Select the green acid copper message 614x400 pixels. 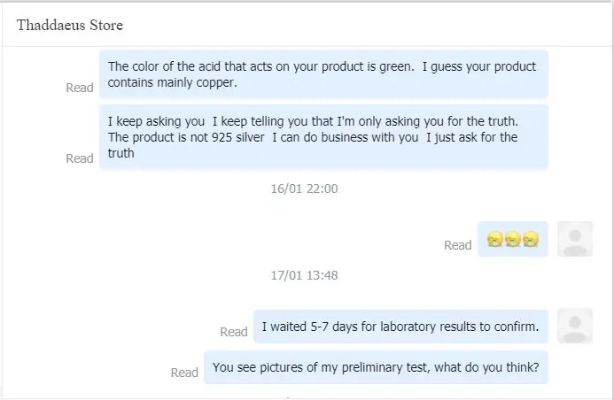323,74
